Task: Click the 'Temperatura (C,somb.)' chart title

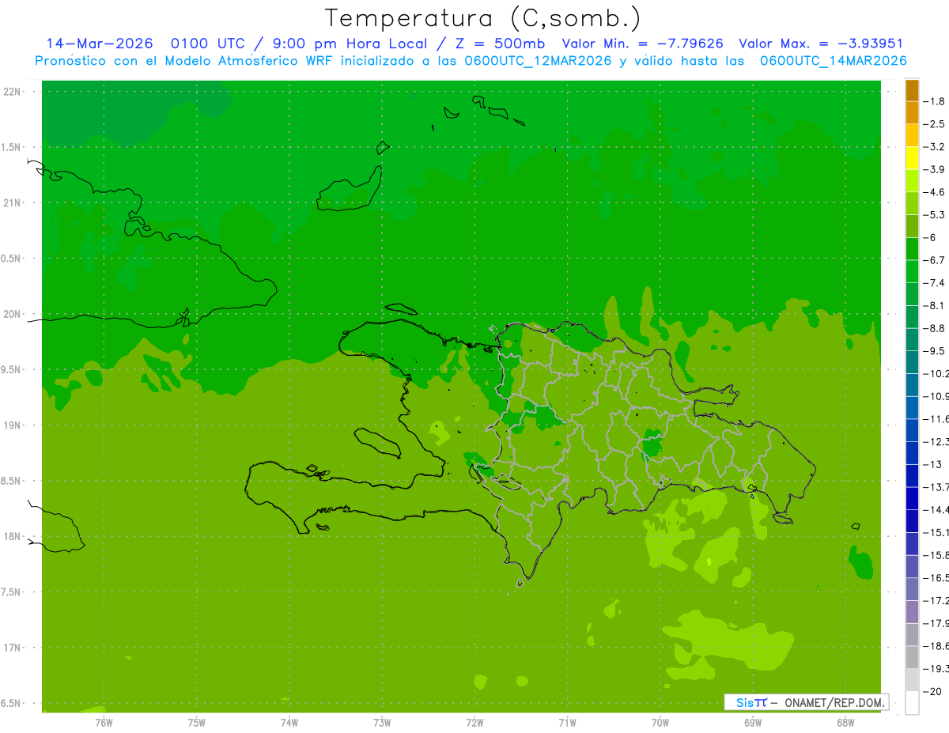Action: [x=483, y=18]
